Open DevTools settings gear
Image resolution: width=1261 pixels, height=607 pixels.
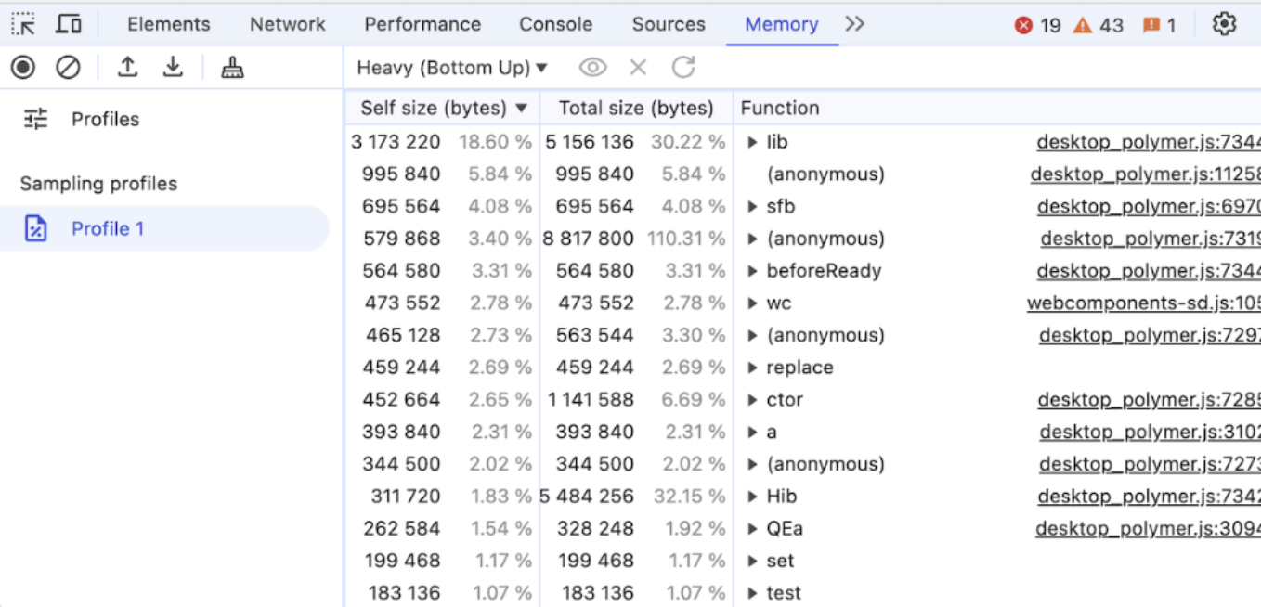click(1224, 24)
